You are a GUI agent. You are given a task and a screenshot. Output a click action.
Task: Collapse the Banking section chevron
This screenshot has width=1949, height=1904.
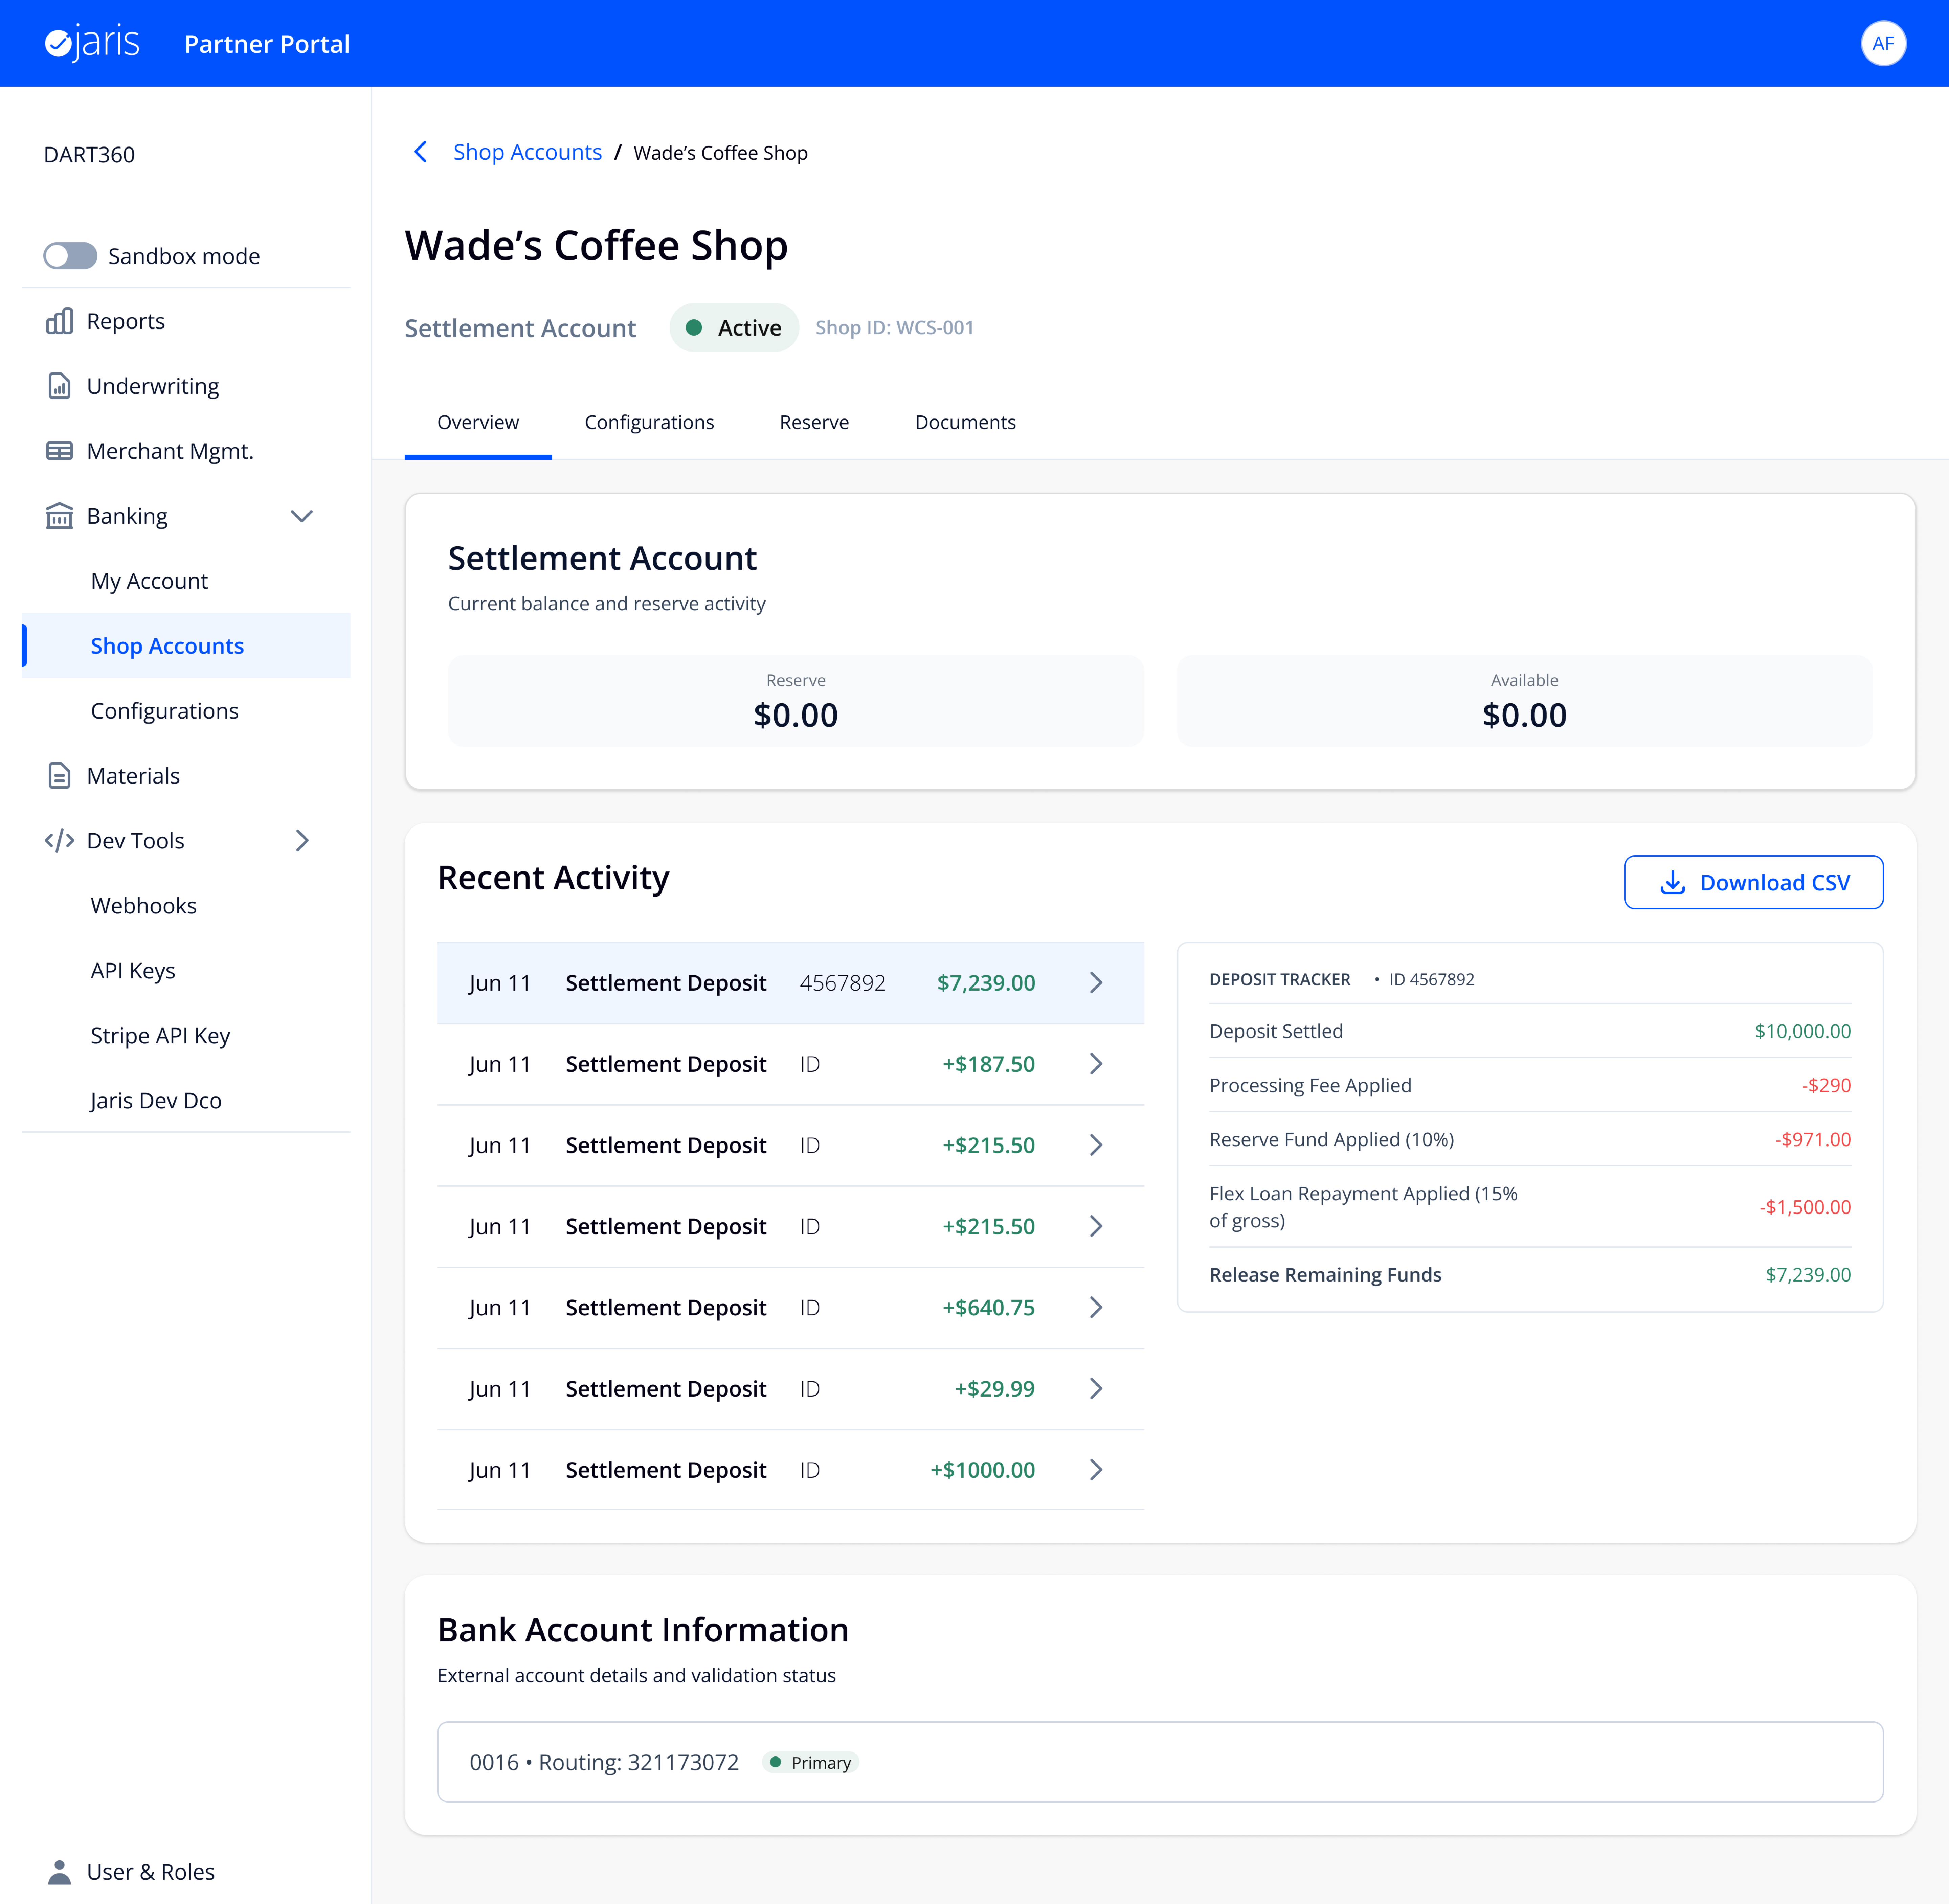coord(302,516)
